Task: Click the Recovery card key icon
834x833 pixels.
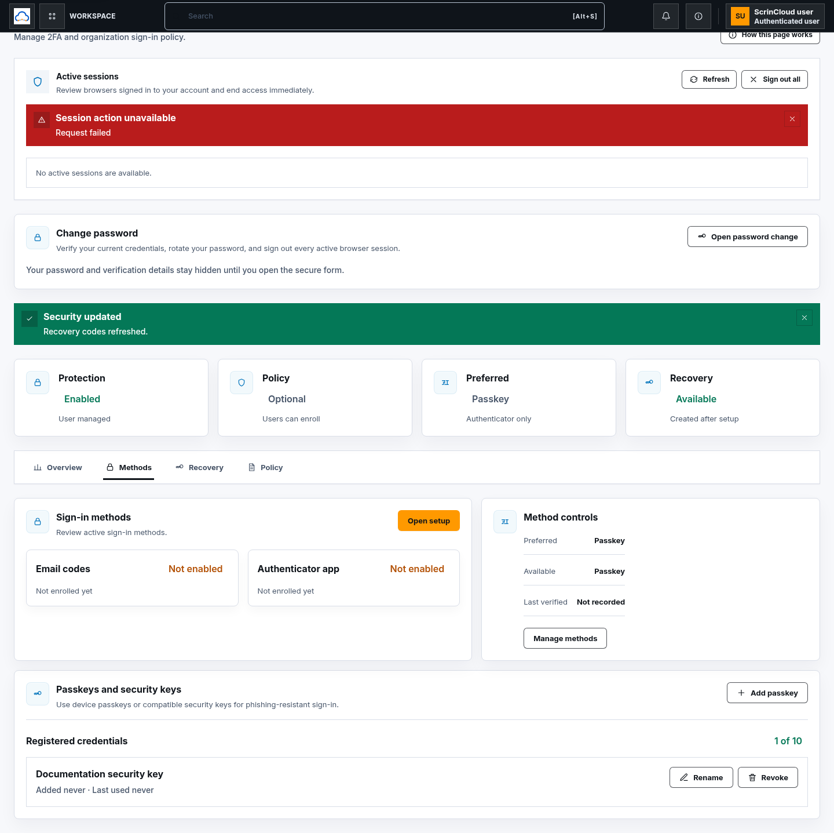Action: click(649, 383)
